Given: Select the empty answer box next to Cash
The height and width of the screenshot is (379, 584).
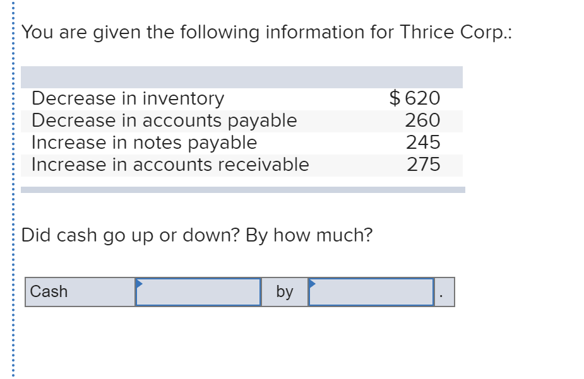Looking at the screenshot, I should pos(198,291).
